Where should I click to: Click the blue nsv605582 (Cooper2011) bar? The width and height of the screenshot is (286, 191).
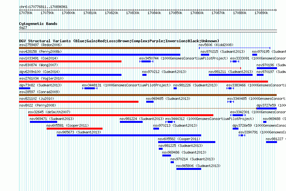(187, 142)
